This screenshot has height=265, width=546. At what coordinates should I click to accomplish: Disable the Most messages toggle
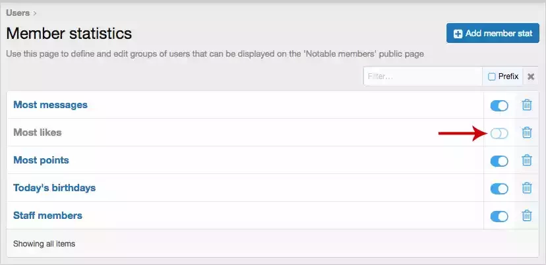(499, 105)
